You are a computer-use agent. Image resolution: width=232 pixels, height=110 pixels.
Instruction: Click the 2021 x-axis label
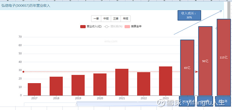pyautogui.click(x=122, y=98)
